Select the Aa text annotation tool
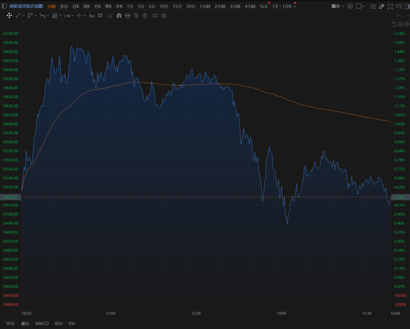The width and height of the screenshot is (410, 329). [x=92, y=16]
